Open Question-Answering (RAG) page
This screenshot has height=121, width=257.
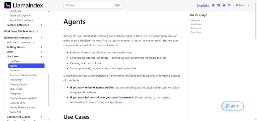(23, 98)
